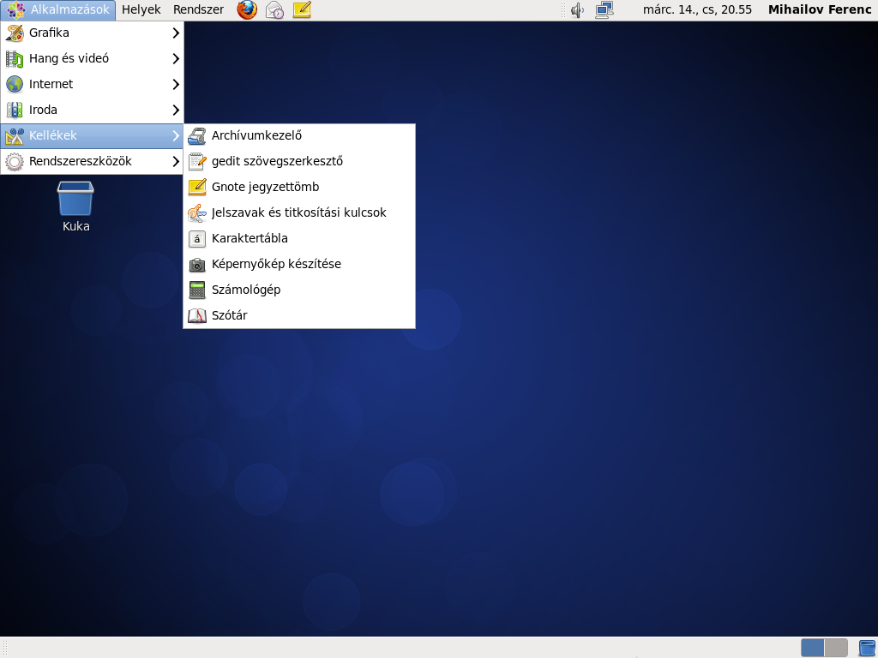878x658 pixels.
Task: Expand the Internet submenu arrow
Action: click(x=175, y=85)
